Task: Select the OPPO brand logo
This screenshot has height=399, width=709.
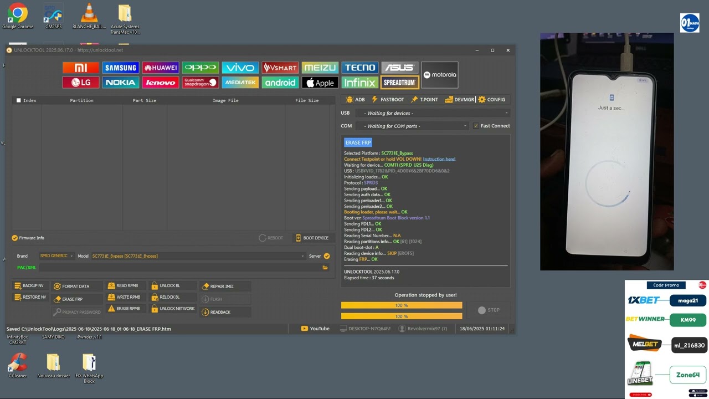Action: click(x=201, y=68)
